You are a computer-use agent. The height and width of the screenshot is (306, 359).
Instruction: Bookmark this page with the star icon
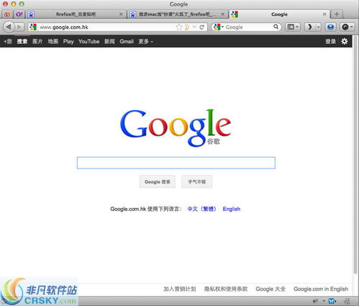(179, 27)
